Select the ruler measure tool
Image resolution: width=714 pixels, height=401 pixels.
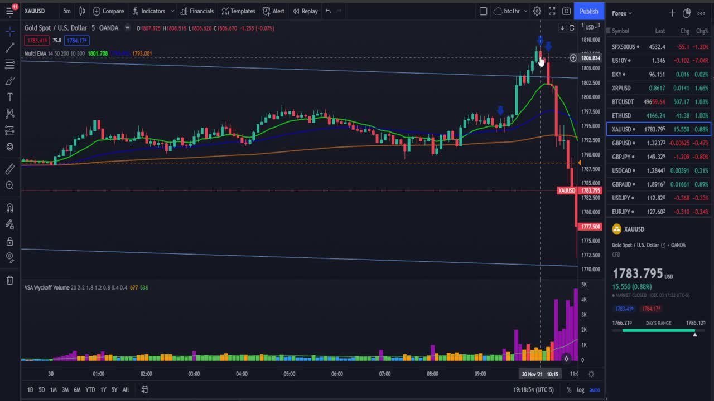[x=9, y=169]
